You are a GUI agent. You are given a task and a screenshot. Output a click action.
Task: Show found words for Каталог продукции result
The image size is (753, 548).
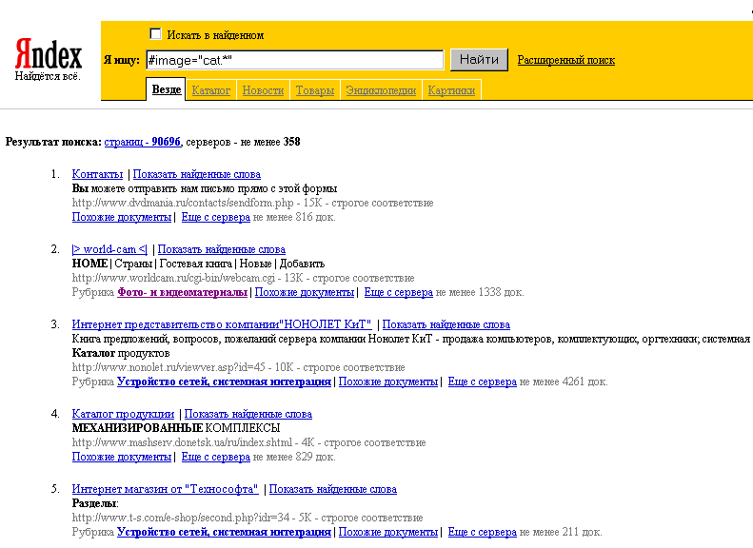click(x=248, y=414)
